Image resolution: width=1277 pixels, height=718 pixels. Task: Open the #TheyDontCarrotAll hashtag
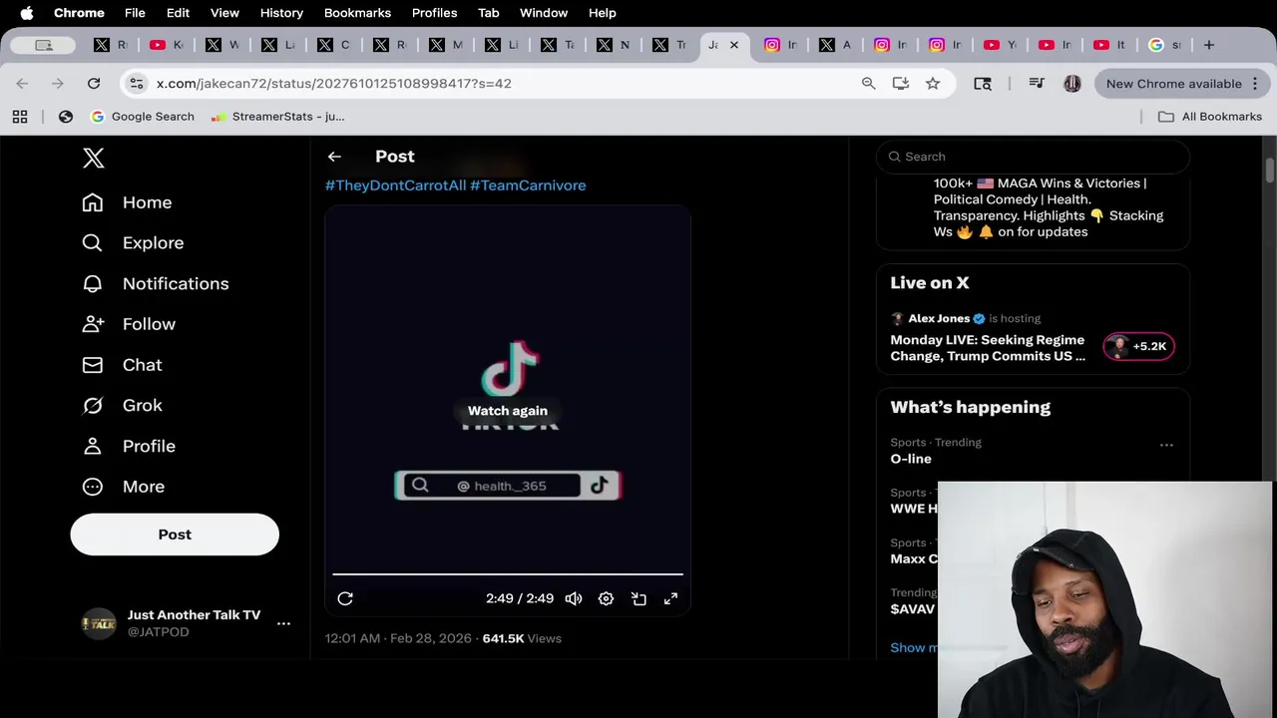(395, 185)
